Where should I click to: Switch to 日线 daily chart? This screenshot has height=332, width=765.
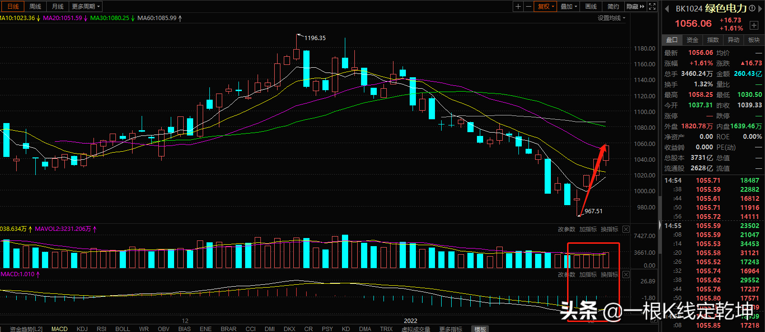13,6
